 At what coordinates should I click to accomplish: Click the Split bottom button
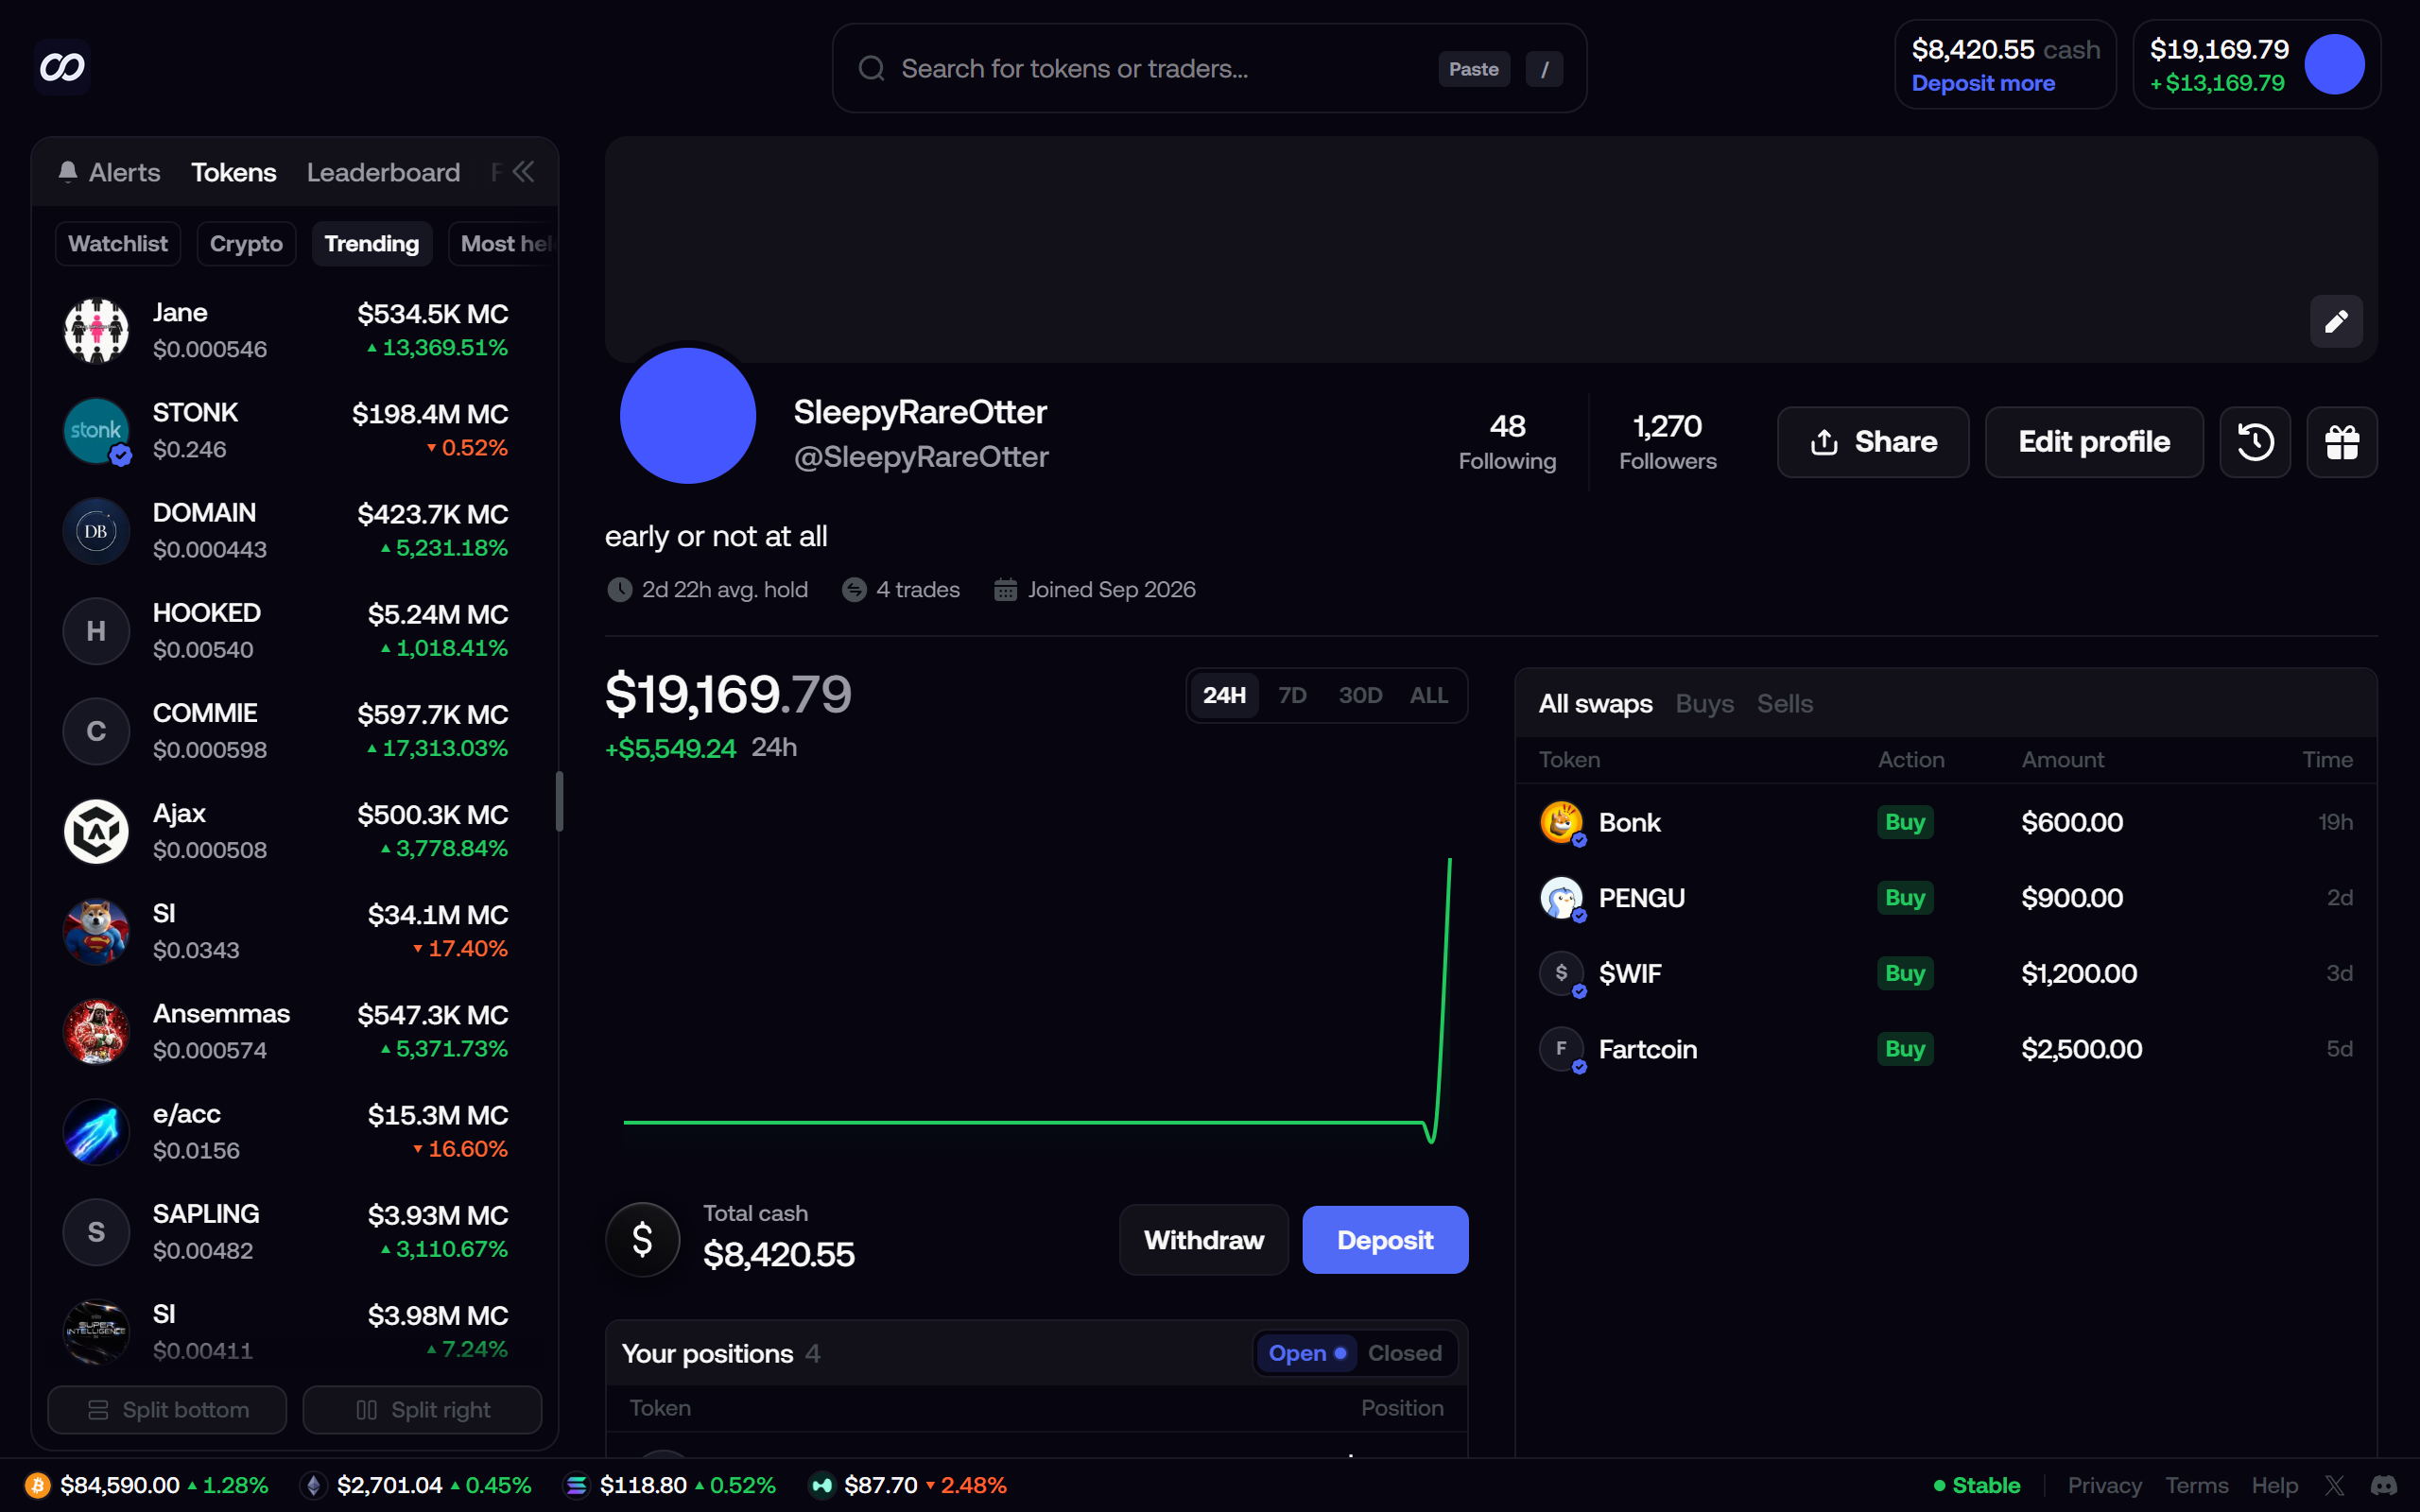(167, 1410)
